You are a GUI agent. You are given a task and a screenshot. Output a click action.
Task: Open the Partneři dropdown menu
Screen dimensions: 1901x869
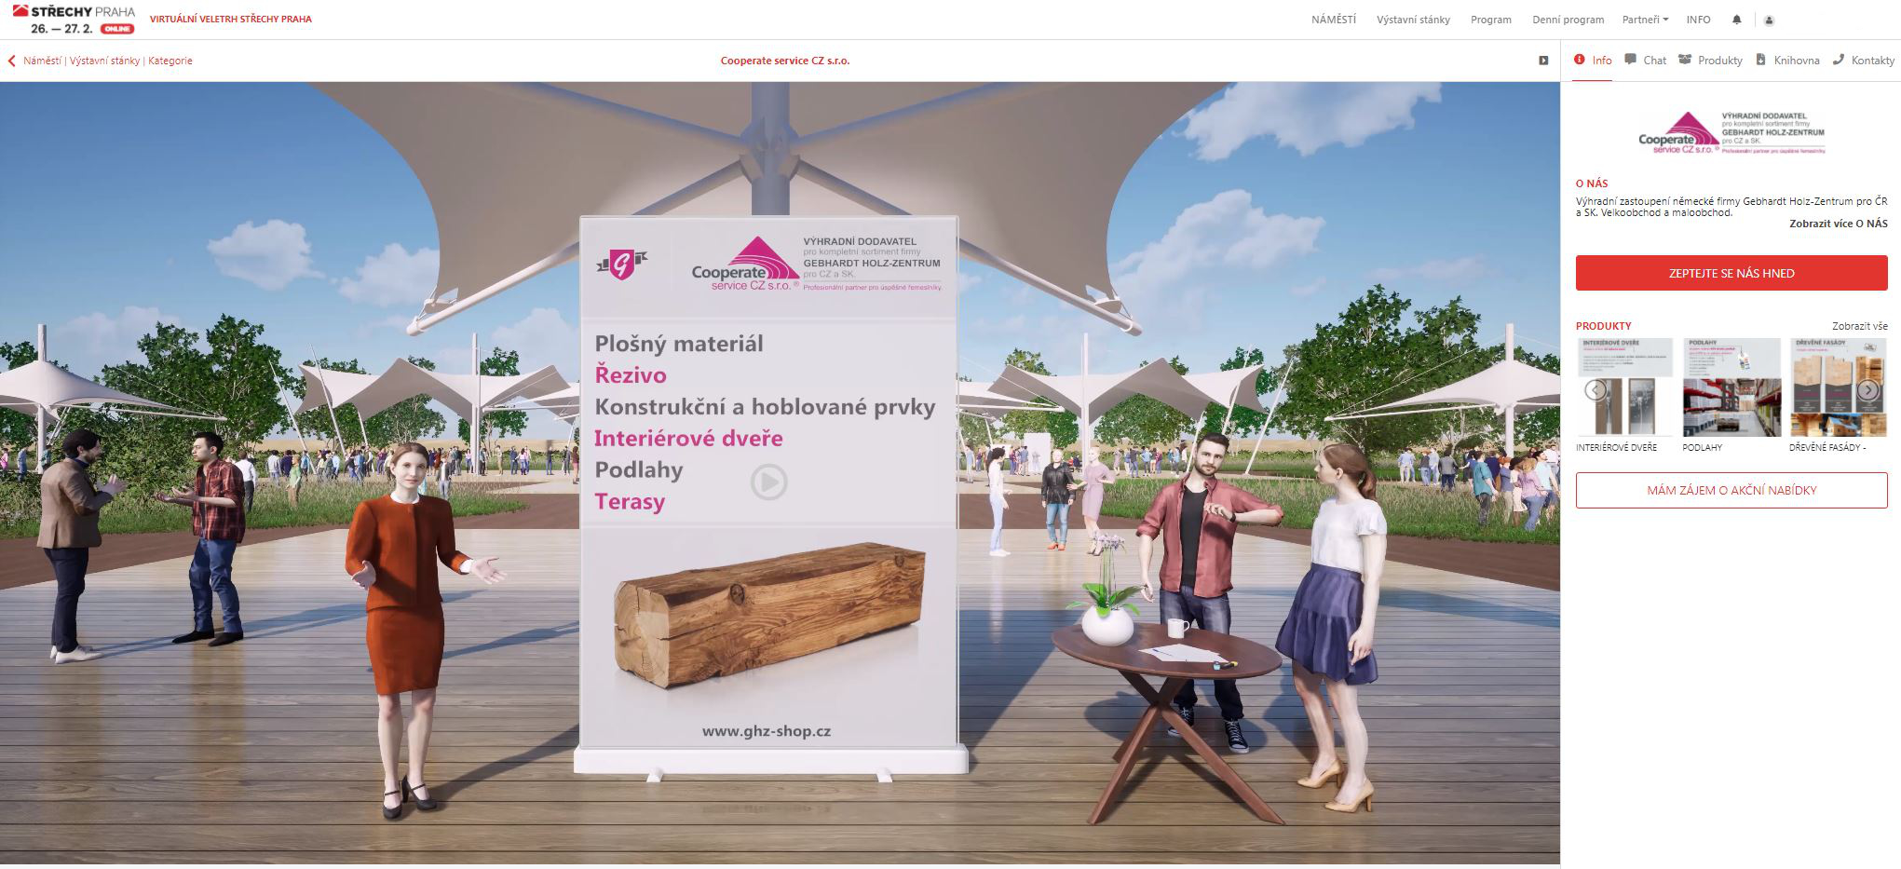(x=1645, y=20)
